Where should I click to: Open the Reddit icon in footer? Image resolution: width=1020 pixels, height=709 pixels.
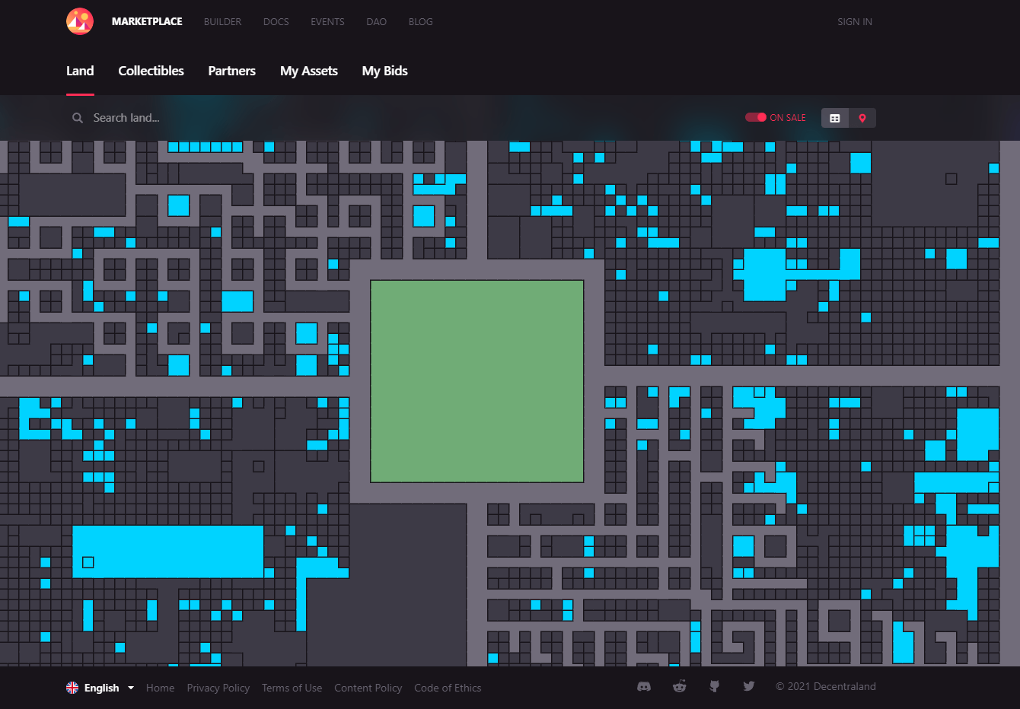[680, 686]
